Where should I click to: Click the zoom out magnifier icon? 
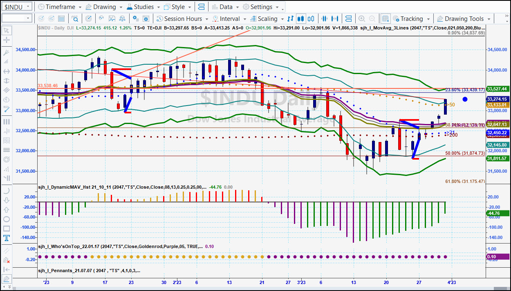(372, 18)
